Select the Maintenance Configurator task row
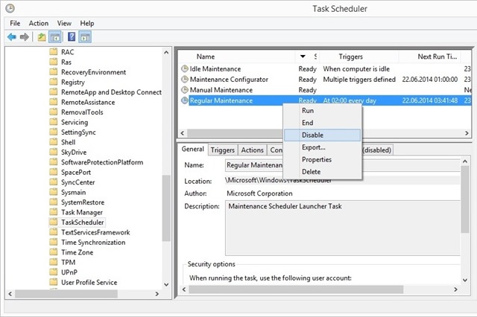Viewport: 477px width, 317px height. pyautogui.click(x=325, y=80)
